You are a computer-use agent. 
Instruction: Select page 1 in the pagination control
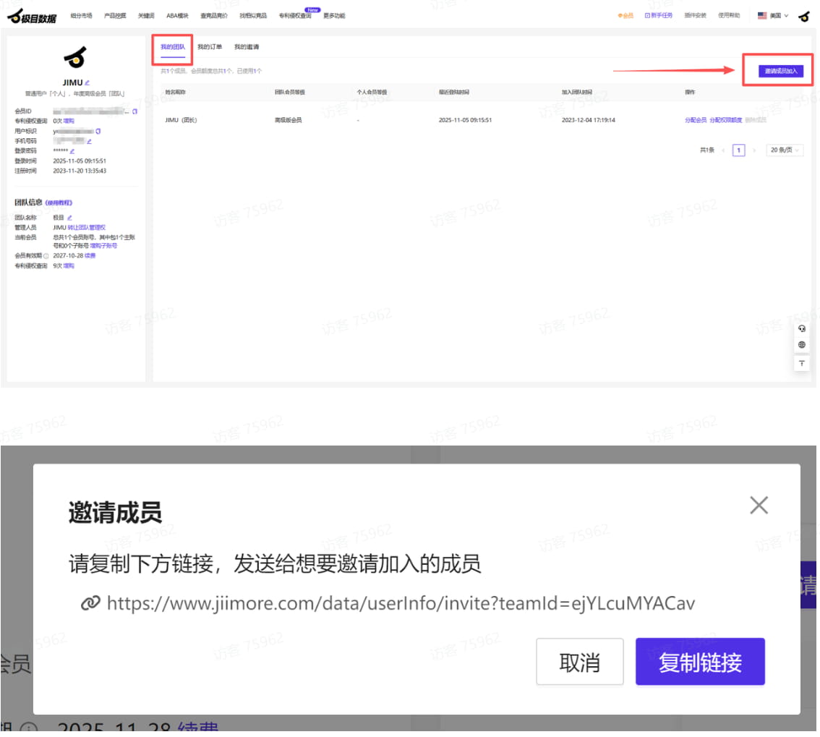[738, 150]
